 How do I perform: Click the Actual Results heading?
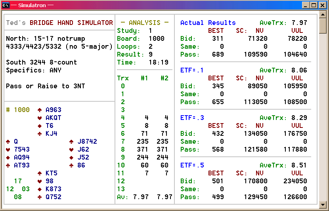(x=208, y=23)
